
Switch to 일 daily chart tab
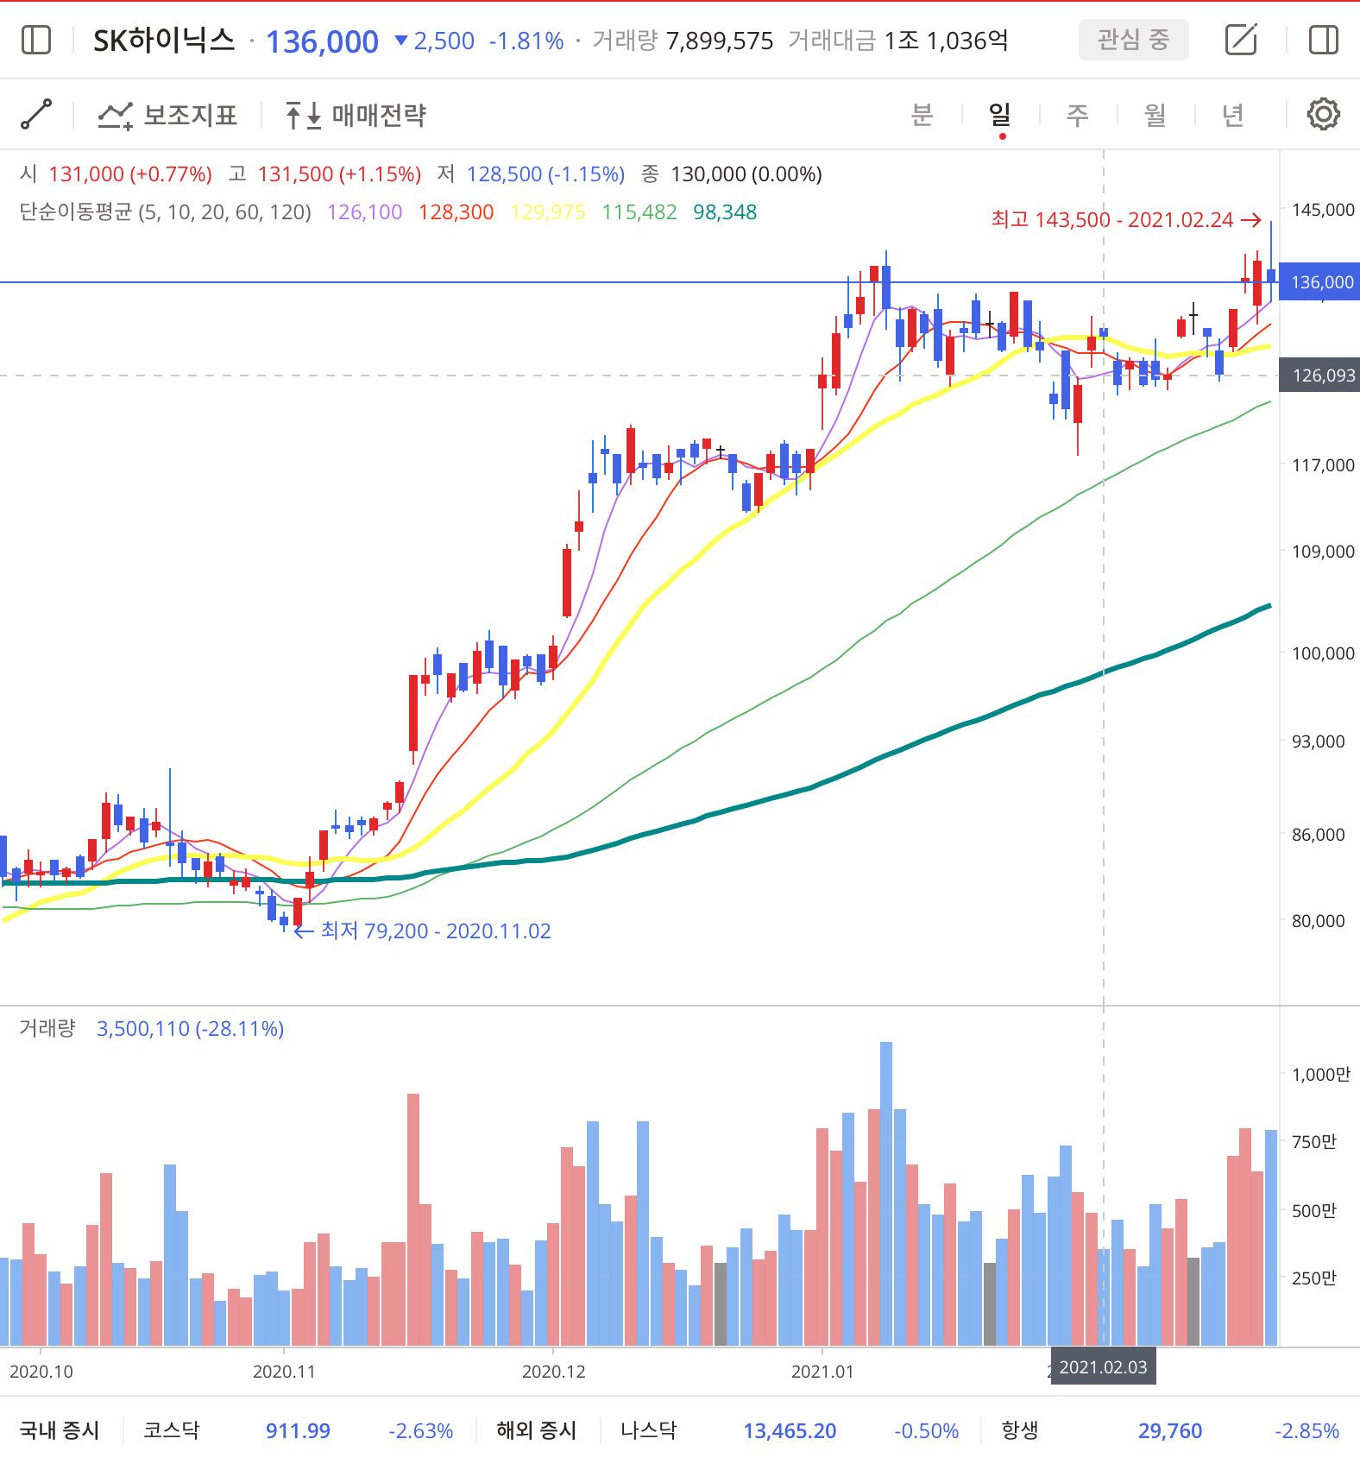pyautogui.click(x=1000, y=114)
